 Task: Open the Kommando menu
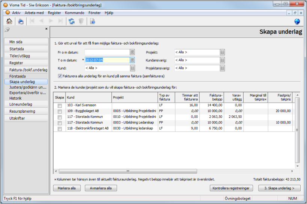[75, 13]
